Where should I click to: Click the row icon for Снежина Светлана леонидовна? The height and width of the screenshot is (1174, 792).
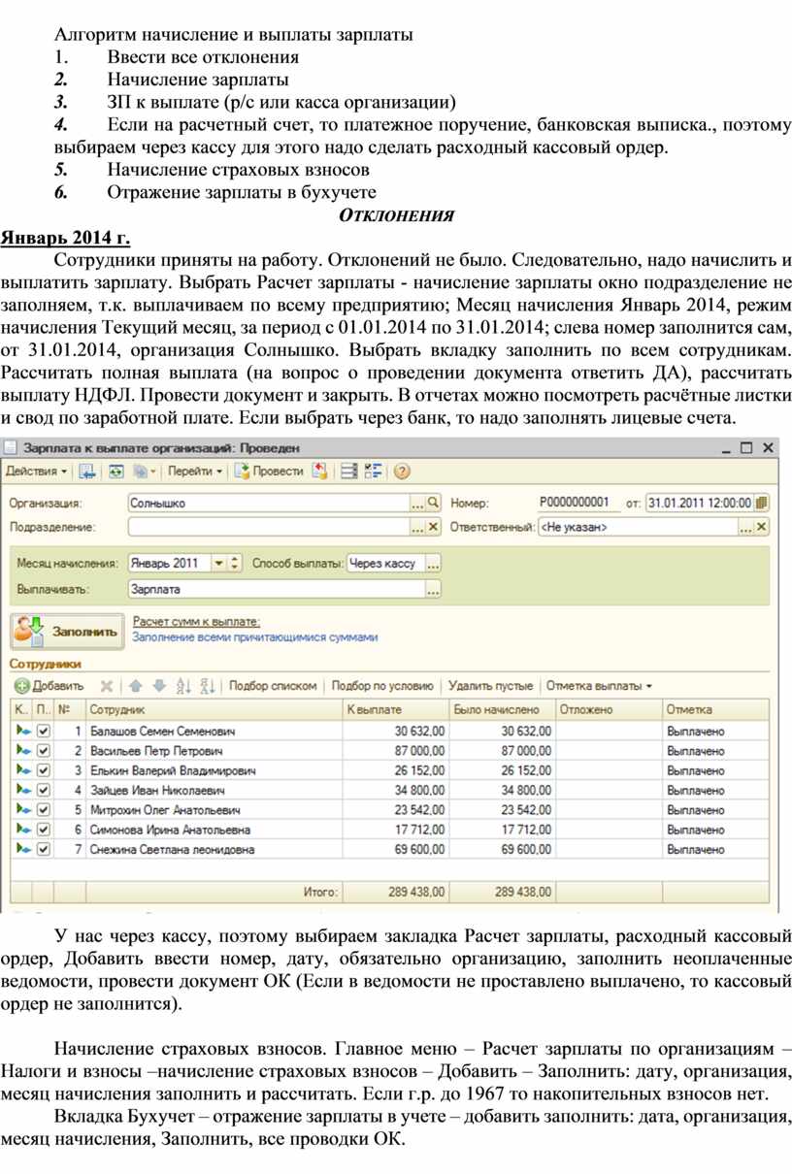coord(22,849)
